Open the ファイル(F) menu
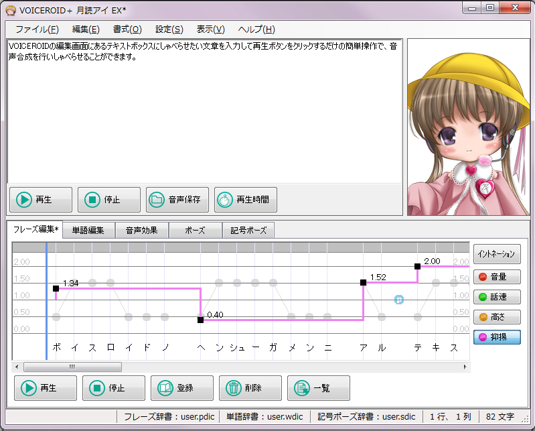 pos(37,29)
